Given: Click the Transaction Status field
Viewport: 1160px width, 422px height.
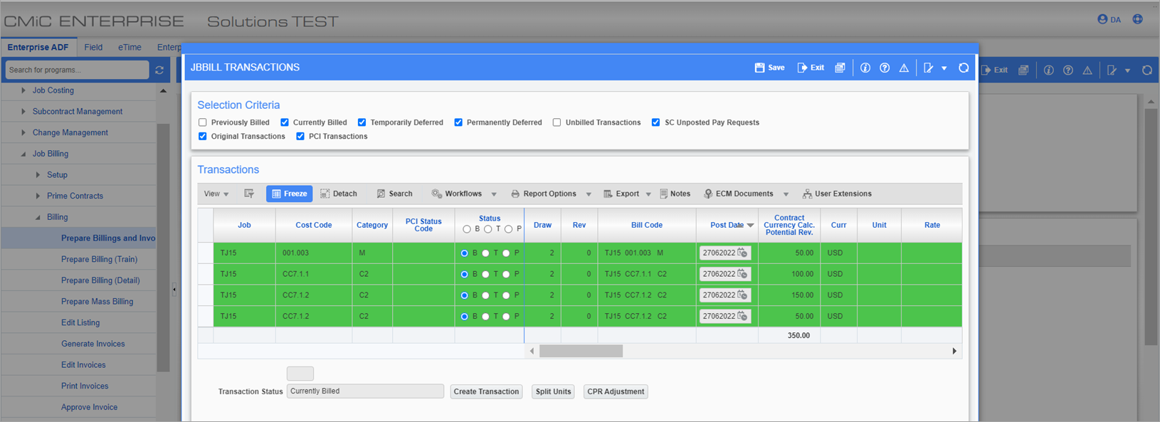Looking at the screenshot, I should 365,391.
